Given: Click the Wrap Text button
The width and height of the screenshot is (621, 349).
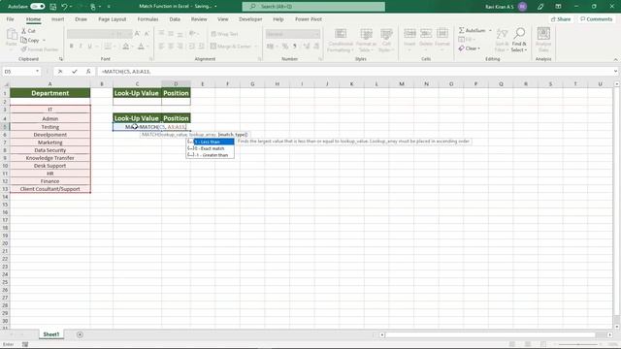Looking at the screenshot, I should [x=224, y=34].
